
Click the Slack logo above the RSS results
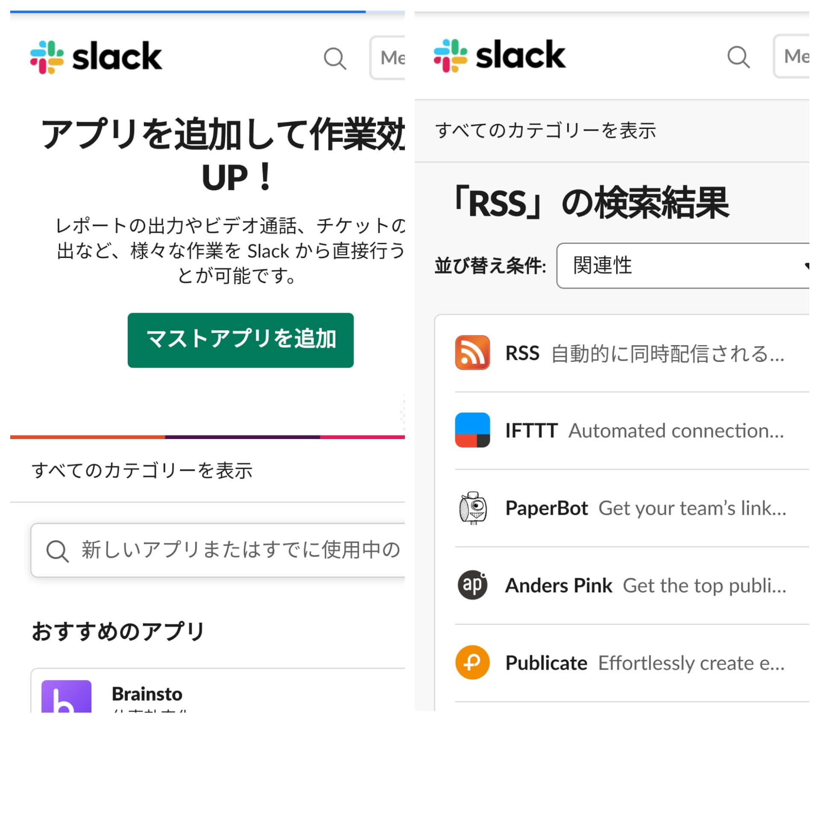pos(501,56)
